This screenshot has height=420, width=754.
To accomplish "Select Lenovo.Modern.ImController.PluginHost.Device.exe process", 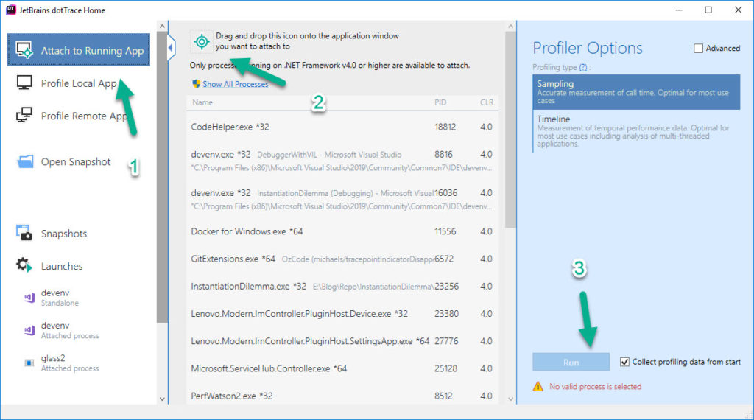I will point(342,314).
